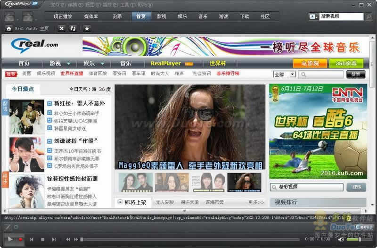Screen dimensions: 377x248
Task: Open the 媒体库 tab
Action: point(91,17)
